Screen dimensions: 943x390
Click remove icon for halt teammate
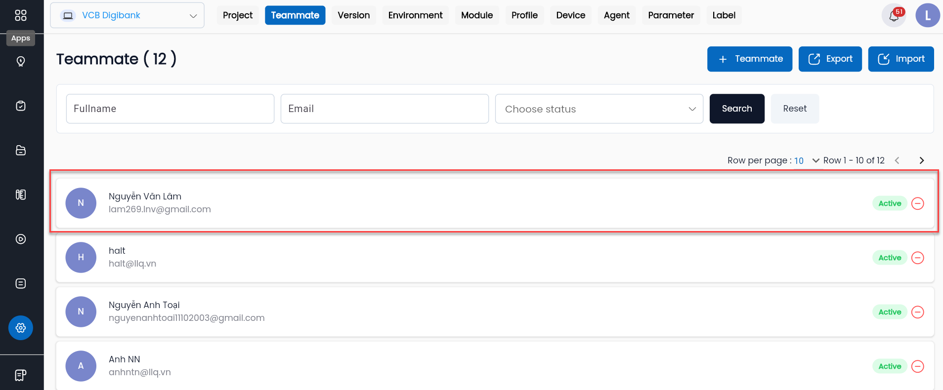click(918, 258)
